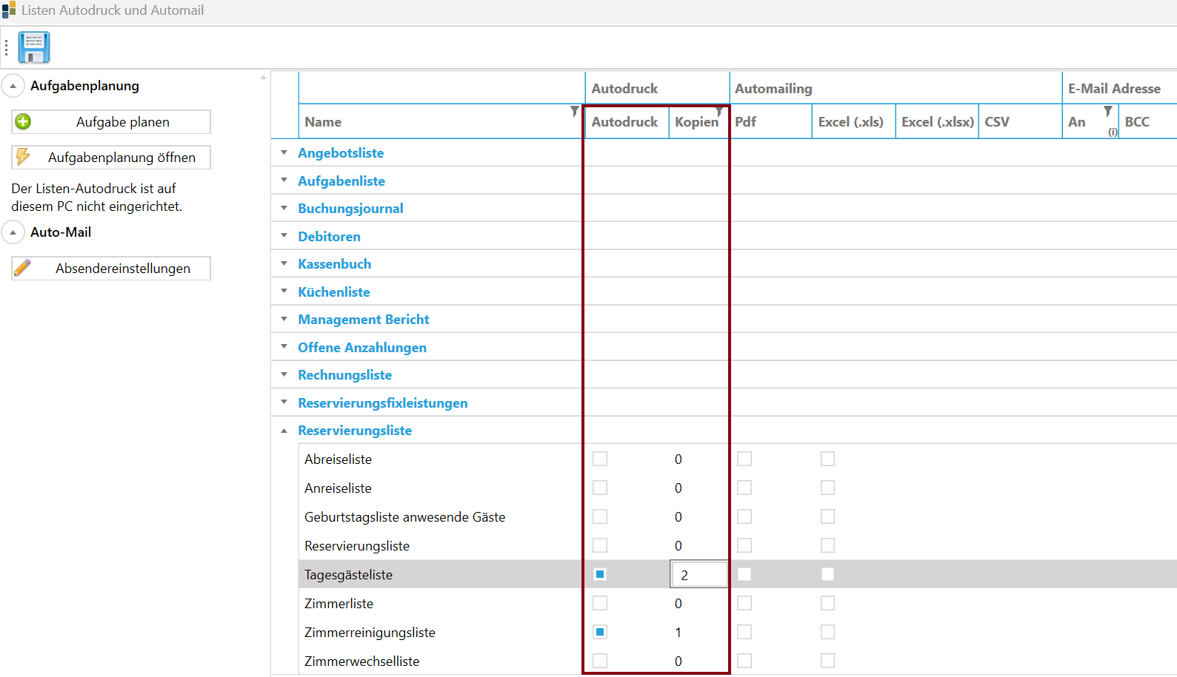Click the pencil icon for Absendereinstellungen

[x=23, y=268]
